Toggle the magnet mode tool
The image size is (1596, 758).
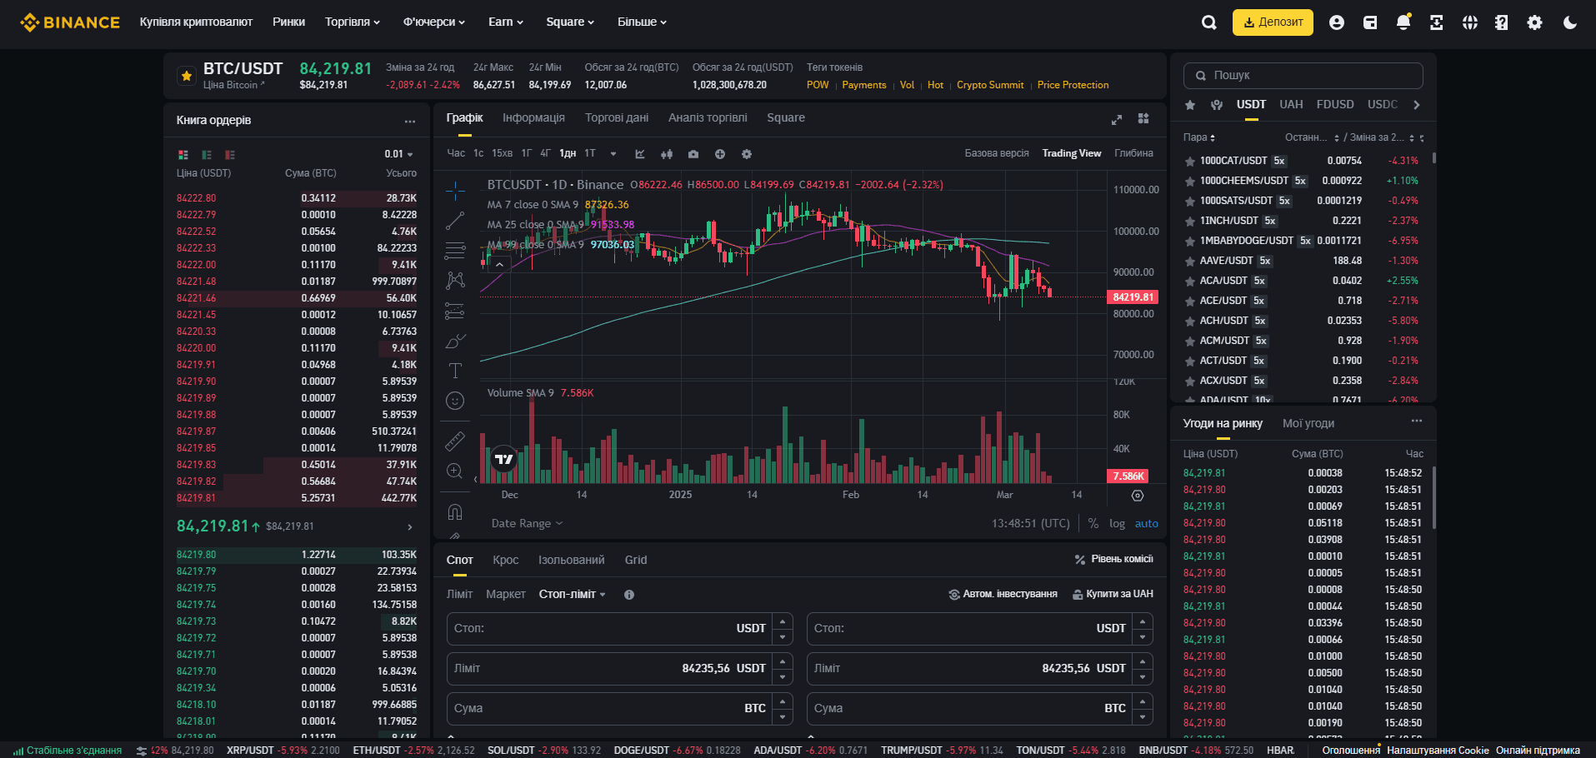pos(455,511)
